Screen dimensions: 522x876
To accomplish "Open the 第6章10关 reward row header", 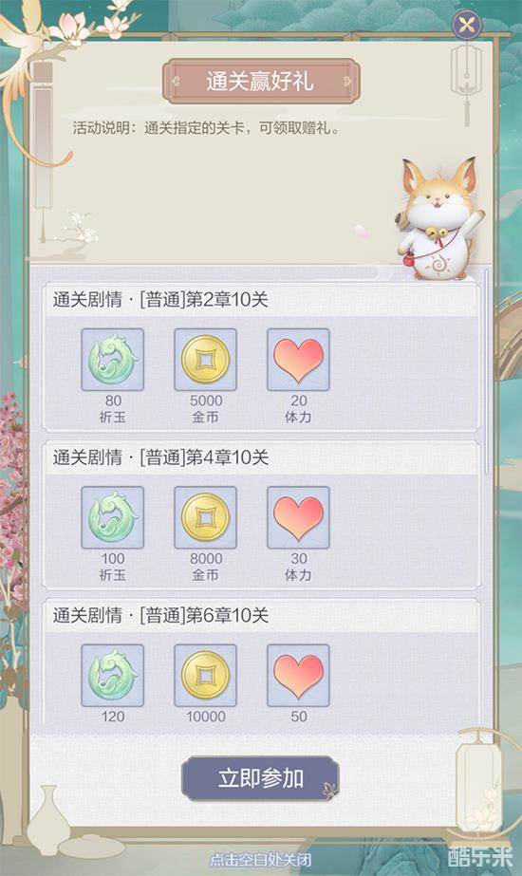I will [260, 616].
